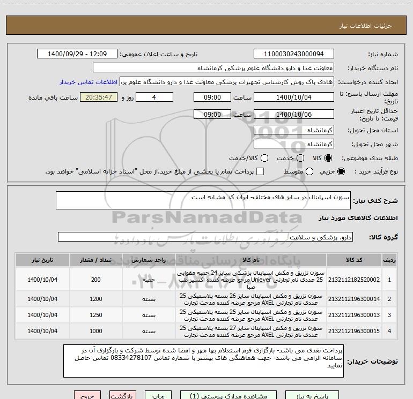This screenshot has height=399, width=413.
Task: Click the کد کالا column header
Action: [354, 260]
